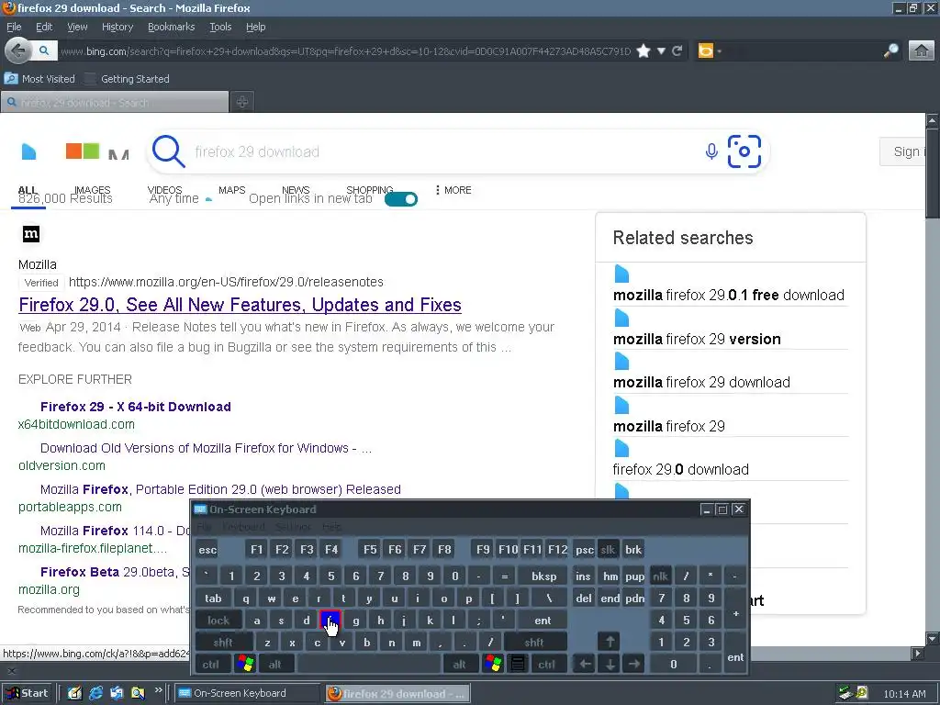Viewport: 940px width, 705px height.
Task: Open the Portable Edition 29.0 Released link
Action: click(220, 489)
